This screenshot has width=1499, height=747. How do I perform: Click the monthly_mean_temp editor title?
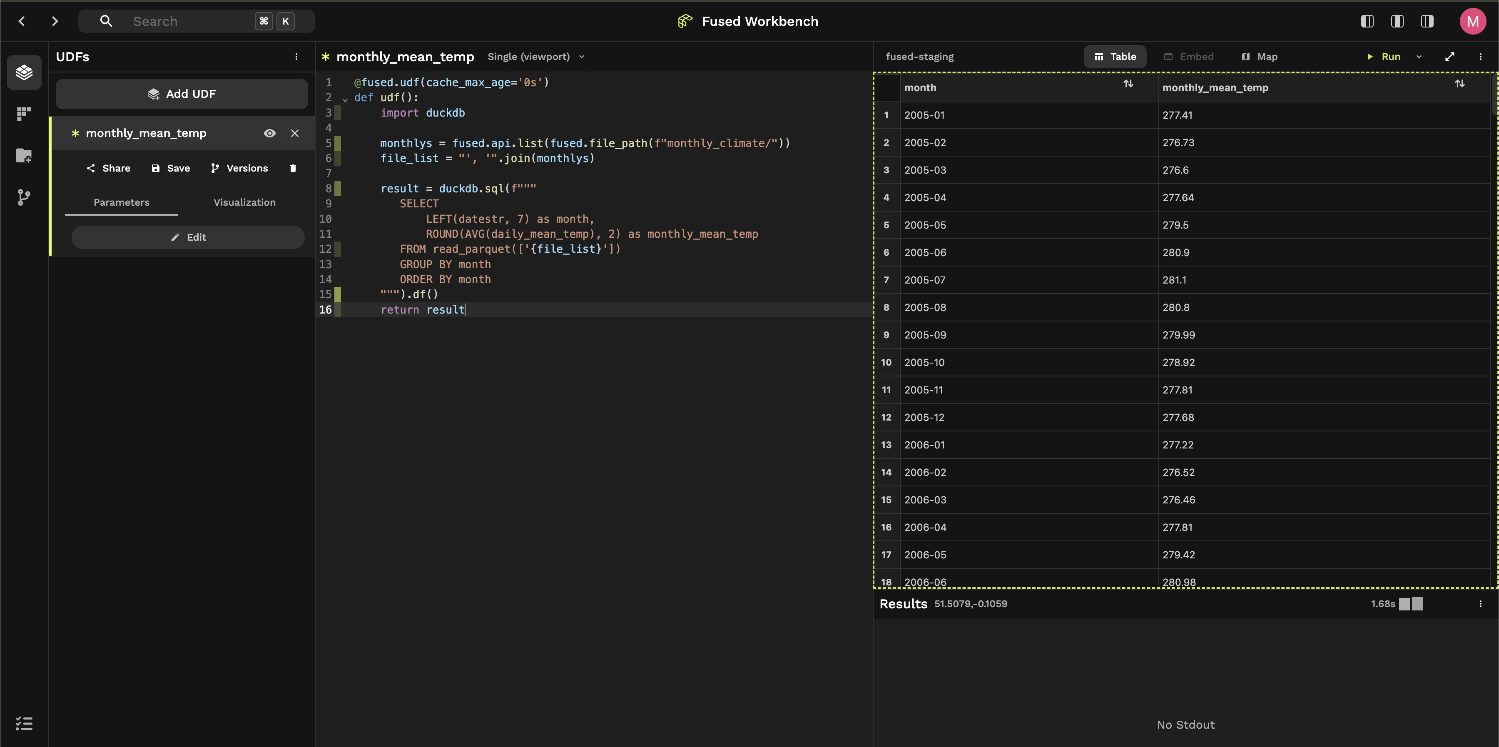(x=405, y=57)
